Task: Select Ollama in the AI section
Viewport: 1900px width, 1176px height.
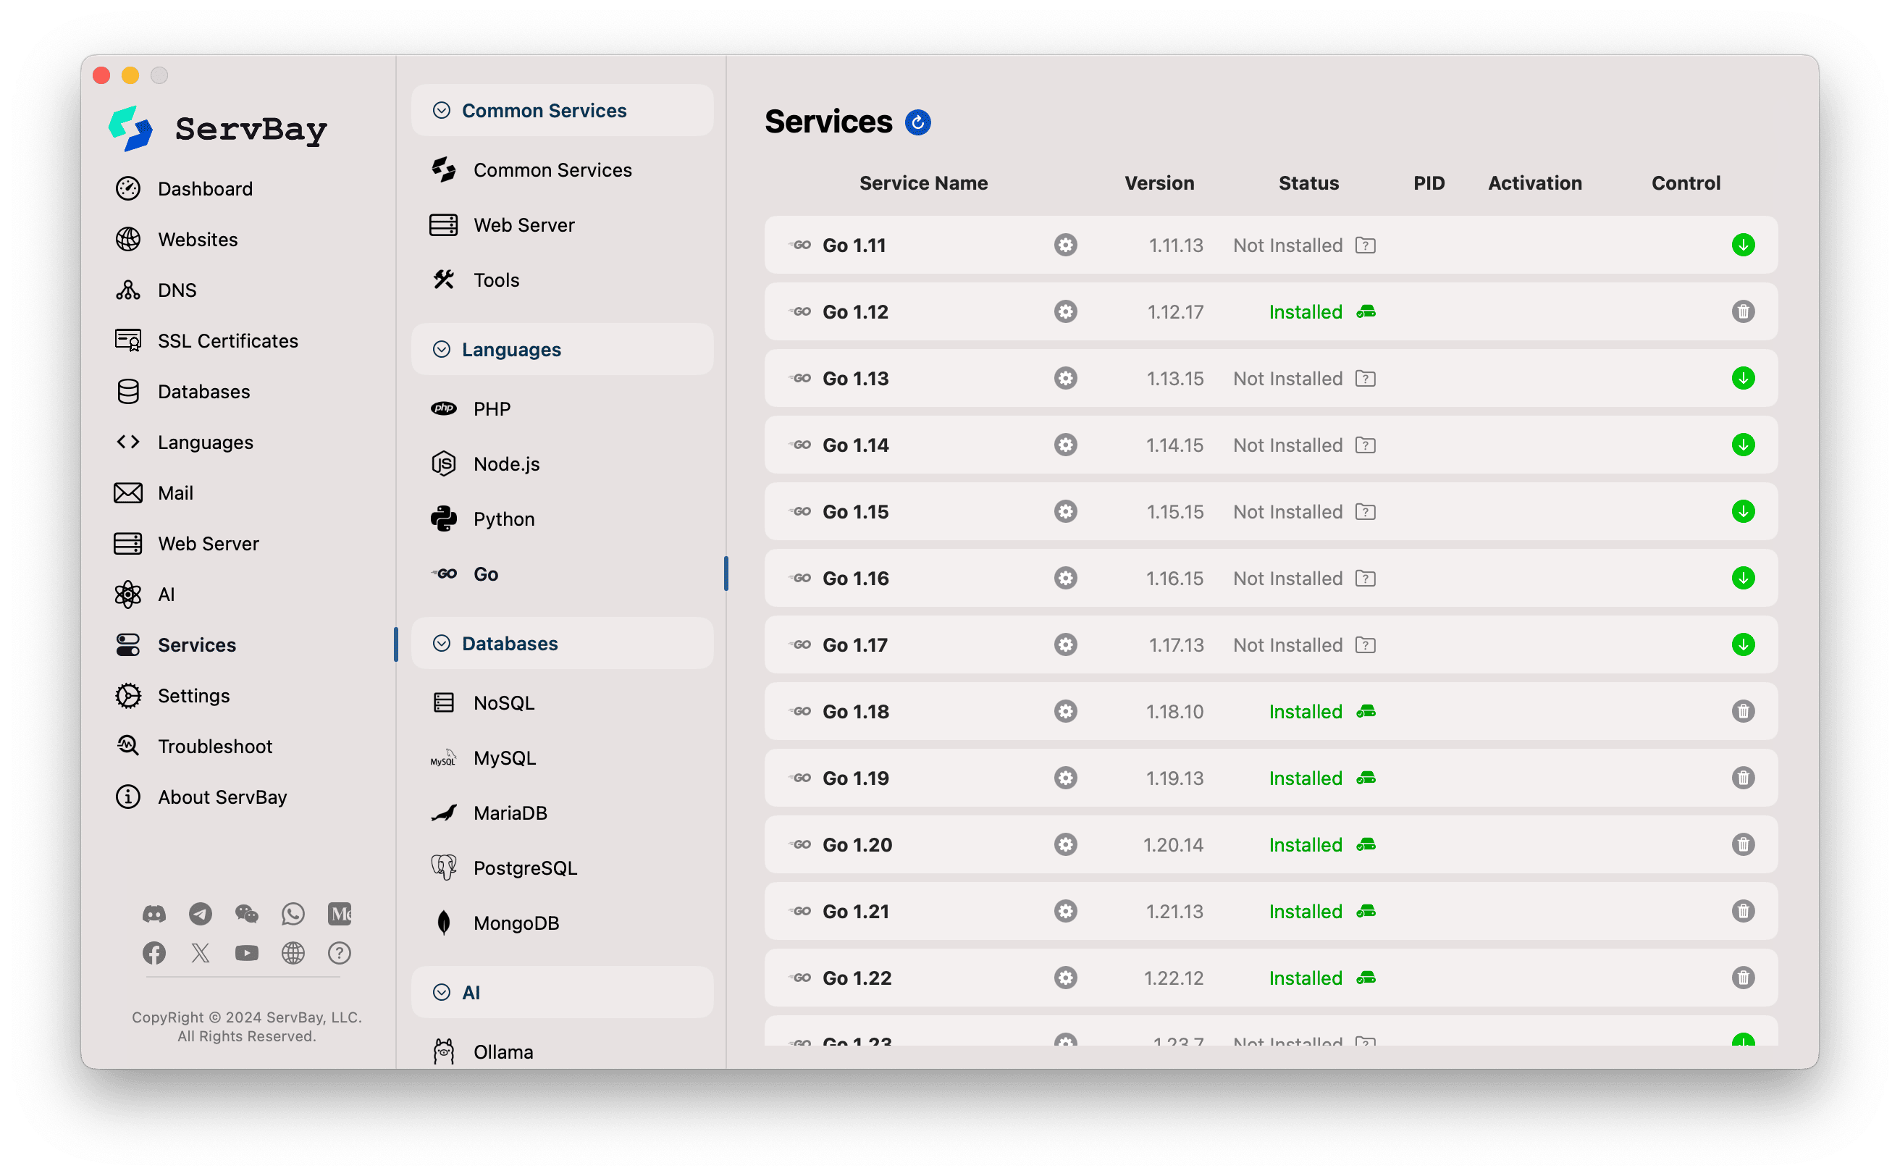Action: pyautogui.click(x=503, y=1051)
